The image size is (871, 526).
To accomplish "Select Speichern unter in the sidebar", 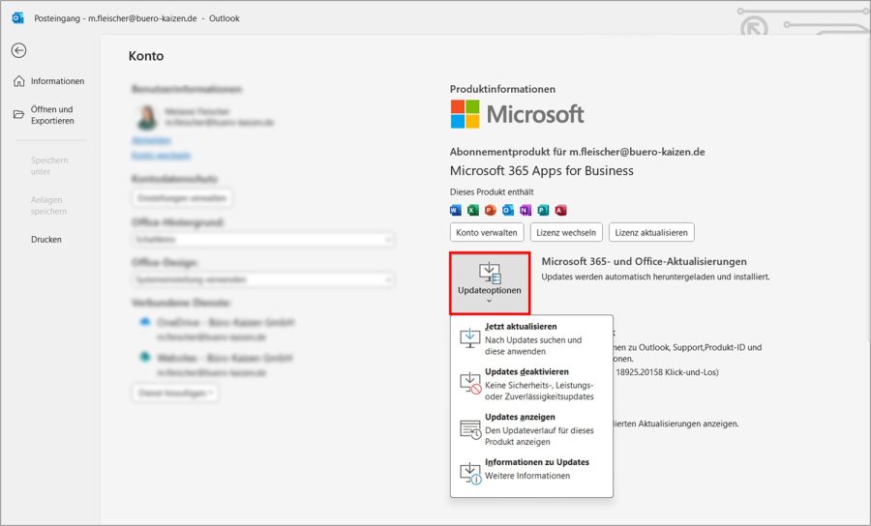I will (x=49, y=166).
